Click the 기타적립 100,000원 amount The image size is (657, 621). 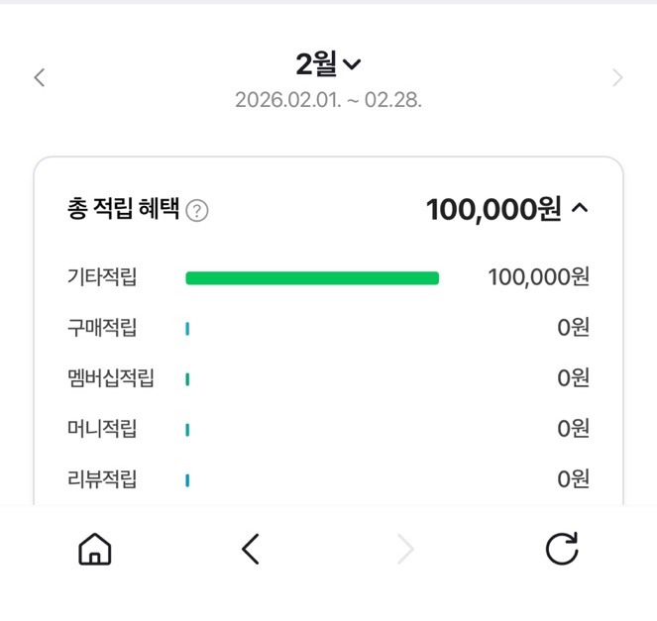pyautogui.click(x=538, y=277)
